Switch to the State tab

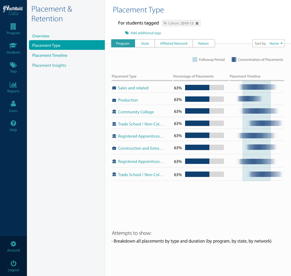point(145,43)
